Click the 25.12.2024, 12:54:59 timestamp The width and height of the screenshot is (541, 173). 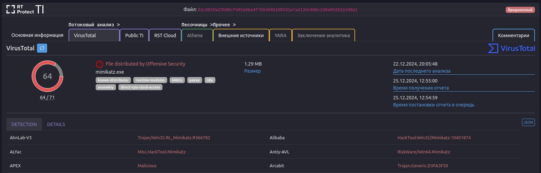click(415, 98)
